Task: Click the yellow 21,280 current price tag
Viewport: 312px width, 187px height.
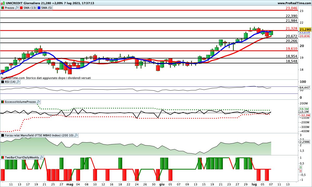Action: (x=305, y=29)
